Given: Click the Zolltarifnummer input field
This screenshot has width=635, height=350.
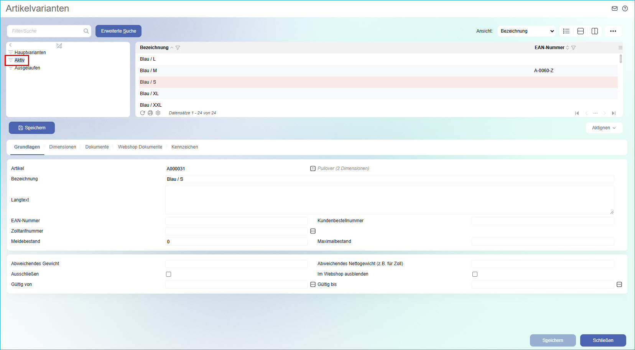Looking at the screenshot, I should point(237,231).
